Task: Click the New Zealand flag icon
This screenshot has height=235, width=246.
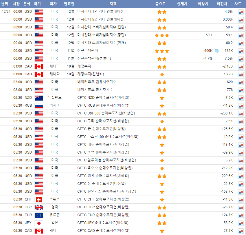Action: pyautogui.click(x=38, y=98)
